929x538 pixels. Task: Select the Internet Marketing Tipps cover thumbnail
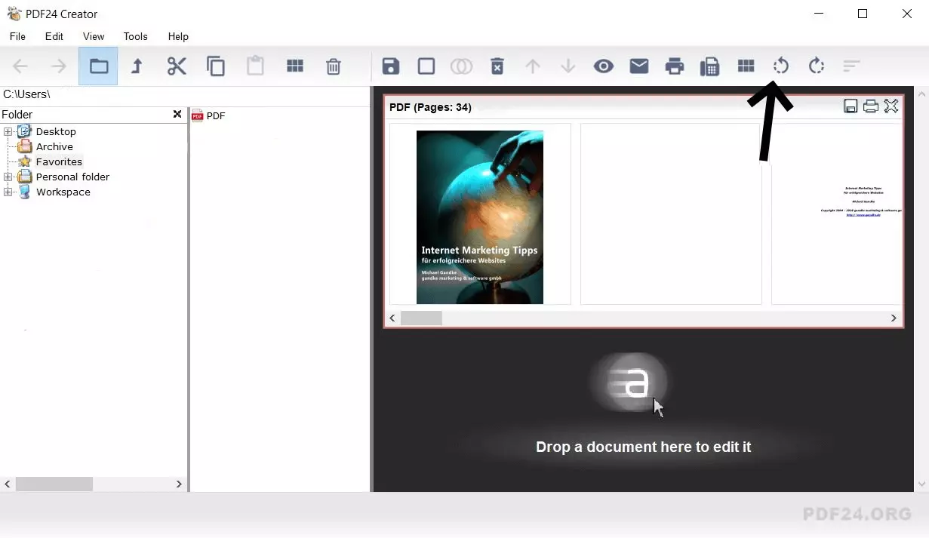(x=479, y=217)
